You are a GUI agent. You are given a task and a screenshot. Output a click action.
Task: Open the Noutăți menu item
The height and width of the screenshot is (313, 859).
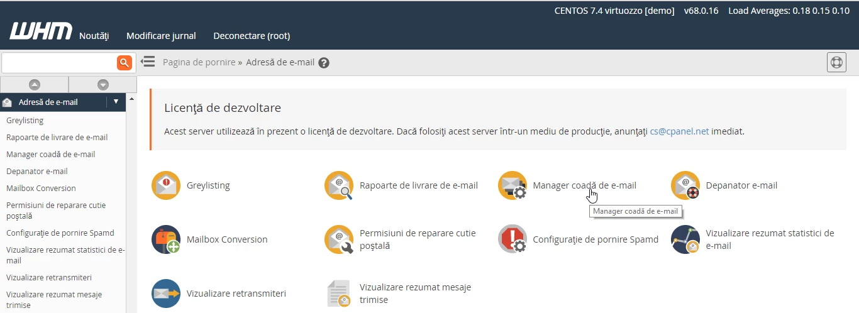(x=94, y=36)
